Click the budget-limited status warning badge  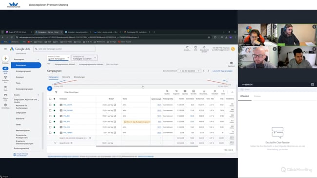(137, 122)
